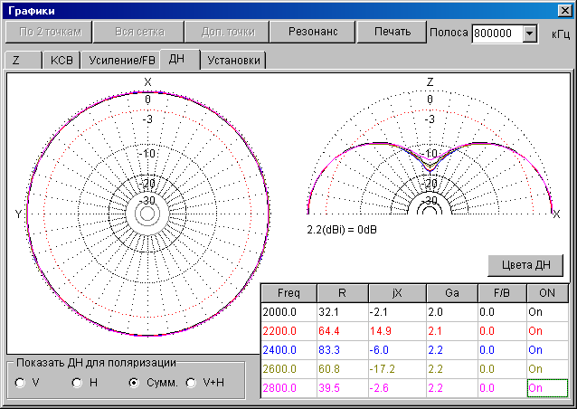577x409 pixels.
Task: Select the V+H polarization radio button
Action: [191, 383]
